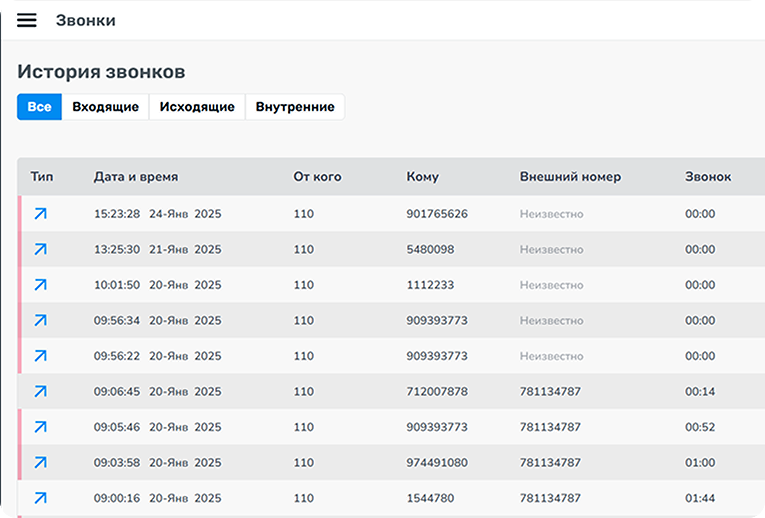Viewport: 765px width, 518px height.
Task: Click call type arrow for 09:06:45 call
Action: point(40,391)
